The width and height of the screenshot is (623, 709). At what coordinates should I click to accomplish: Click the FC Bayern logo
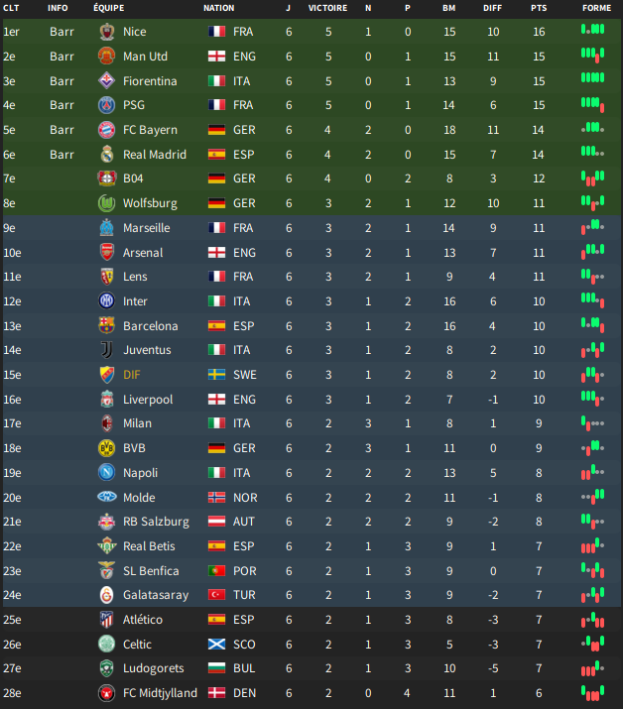pos(107,130)
